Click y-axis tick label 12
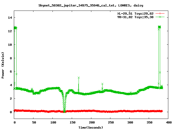The width and height of the screenshot is (174, 130). coord(10,31)
